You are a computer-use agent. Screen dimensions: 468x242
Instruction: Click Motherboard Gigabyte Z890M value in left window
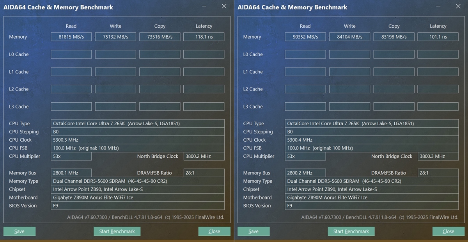click(138, 198)
